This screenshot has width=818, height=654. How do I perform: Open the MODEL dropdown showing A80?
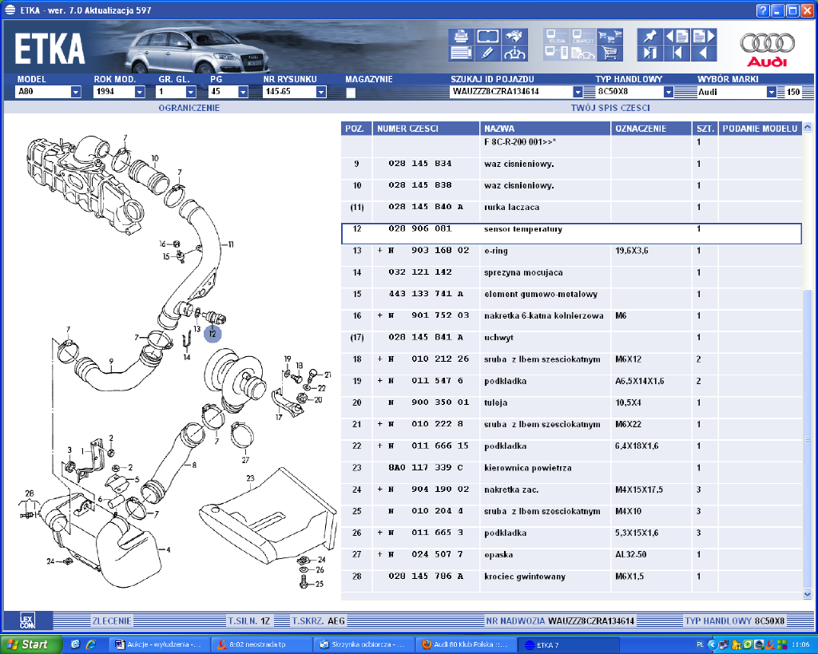coord(76,92)
